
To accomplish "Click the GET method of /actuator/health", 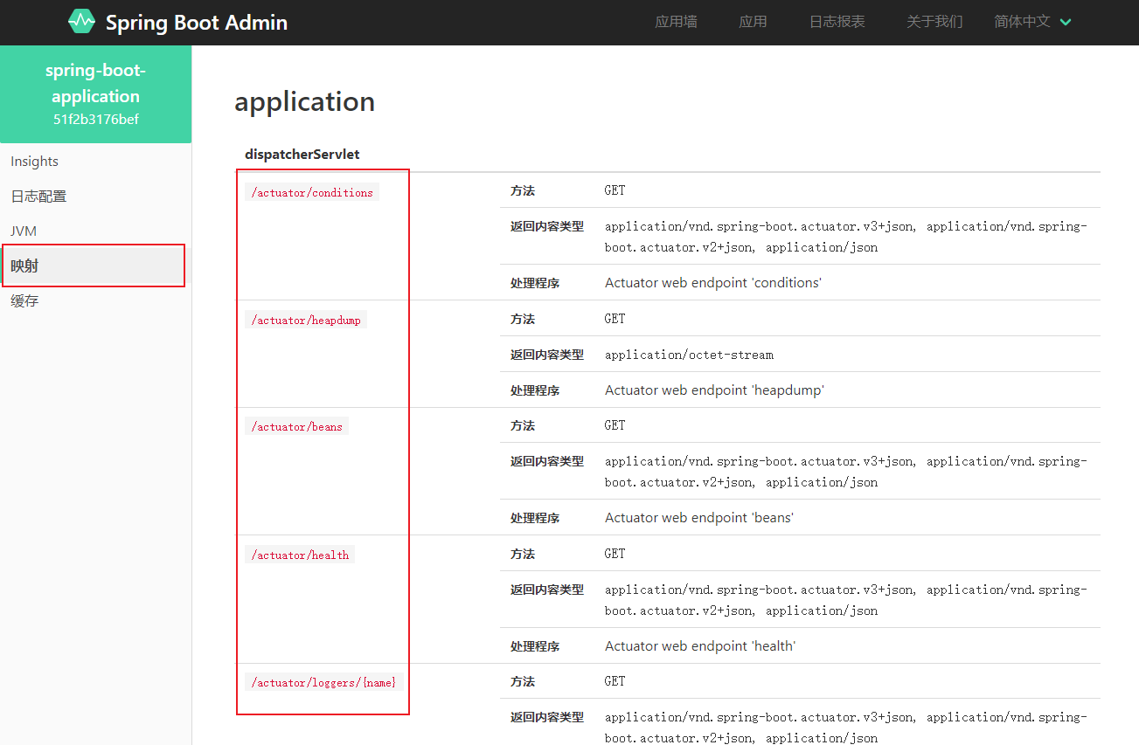I will pyautogui.click(x=615, y=554).
